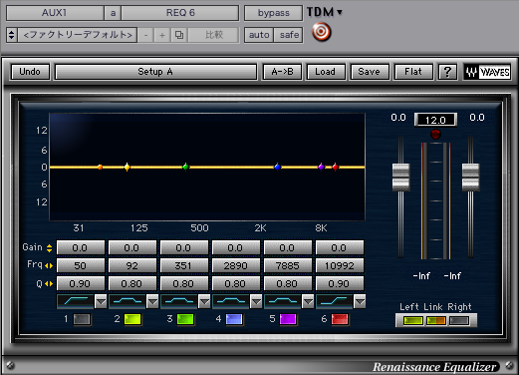519x375 pixels.
Task: Click the Gain up/down arrows icon
Action: point(49,248)
